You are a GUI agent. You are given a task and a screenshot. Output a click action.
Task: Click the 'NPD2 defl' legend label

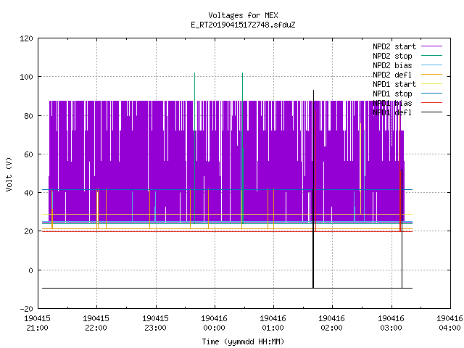coord(392,75)
